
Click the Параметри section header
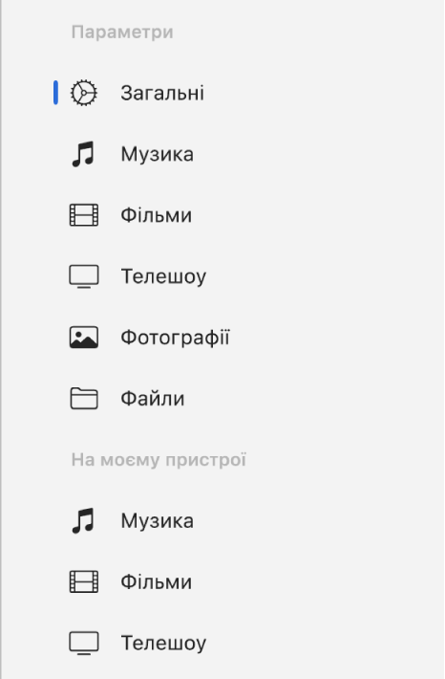122,33
